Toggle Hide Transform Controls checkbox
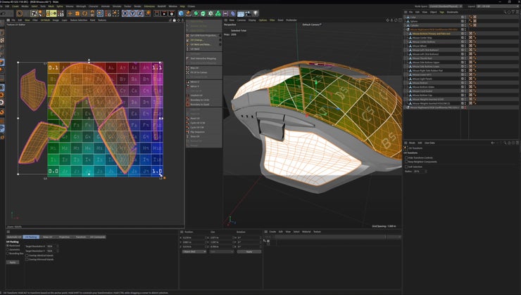 click(x=406, y=158)
